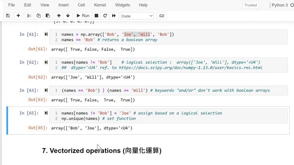Run cell In [63] with its run icon
The height and width of the screenshot is (165, 294).
tap(46, 90)
